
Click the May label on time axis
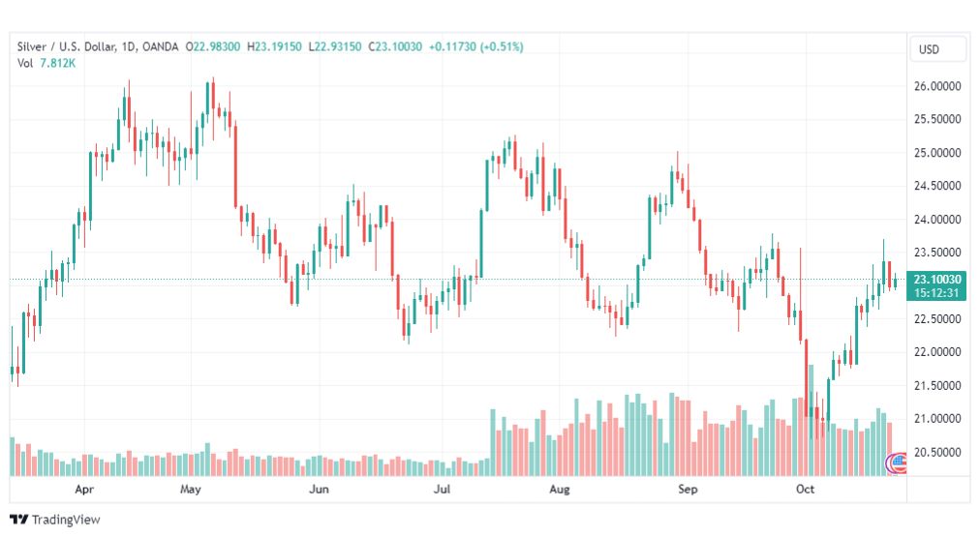point(190,489)
